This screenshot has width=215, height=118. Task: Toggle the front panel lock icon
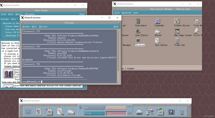81,107
